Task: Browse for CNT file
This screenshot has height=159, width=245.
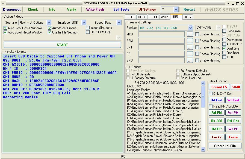Action: point(190,47)
